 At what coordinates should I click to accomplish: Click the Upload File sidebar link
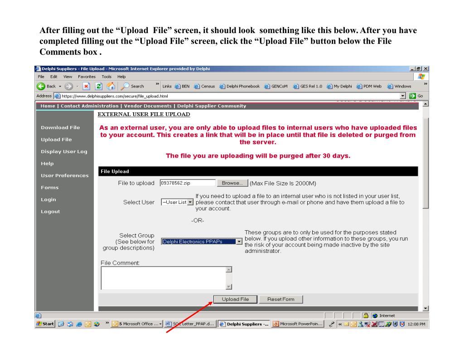point(56,140)
